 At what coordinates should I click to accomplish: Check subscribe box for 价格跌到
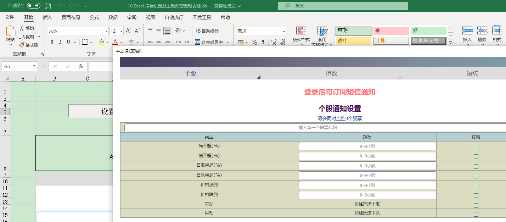[476, 195]
